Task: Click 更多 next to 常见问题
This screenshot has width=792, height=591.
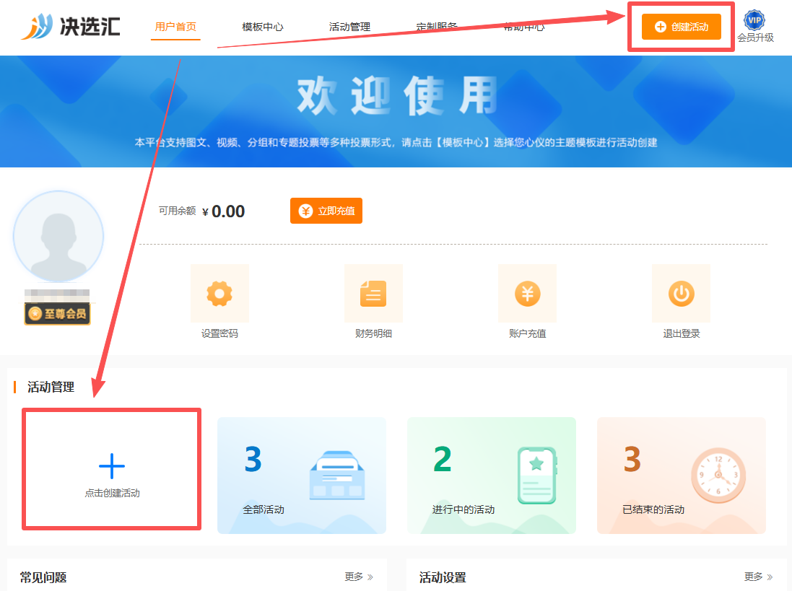Action: pos(359,577)
